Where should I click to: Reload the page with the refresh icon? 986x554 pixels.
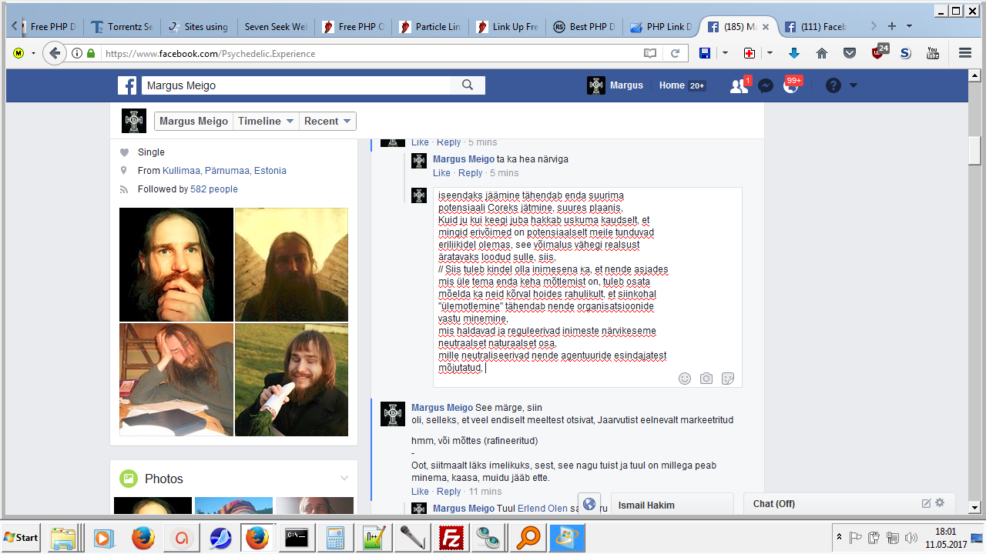675,53
